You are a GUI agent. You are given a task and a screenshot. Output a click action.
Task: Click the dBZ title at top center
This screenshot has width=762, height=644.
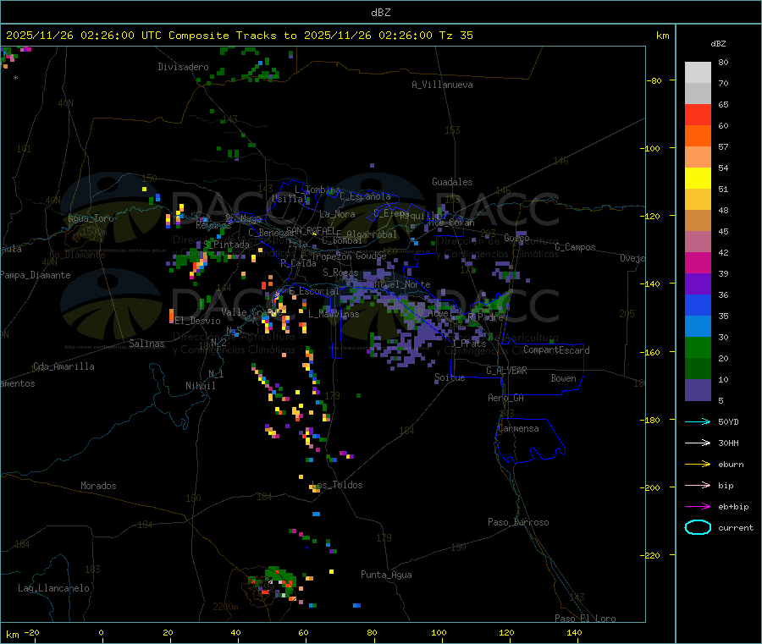[x=380, y=13]
